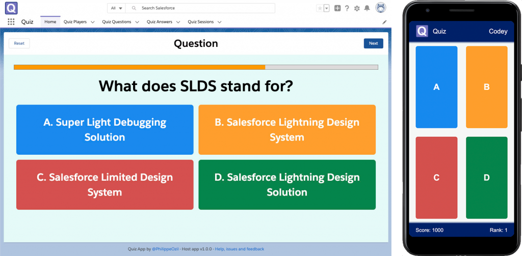Click the search magnifier icon

coord(134,8)
